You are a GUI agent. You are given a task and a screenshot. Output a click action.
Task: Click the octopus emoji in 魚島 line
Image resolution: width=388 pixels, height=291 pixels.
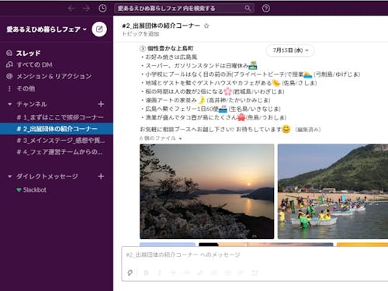point(241,117)
